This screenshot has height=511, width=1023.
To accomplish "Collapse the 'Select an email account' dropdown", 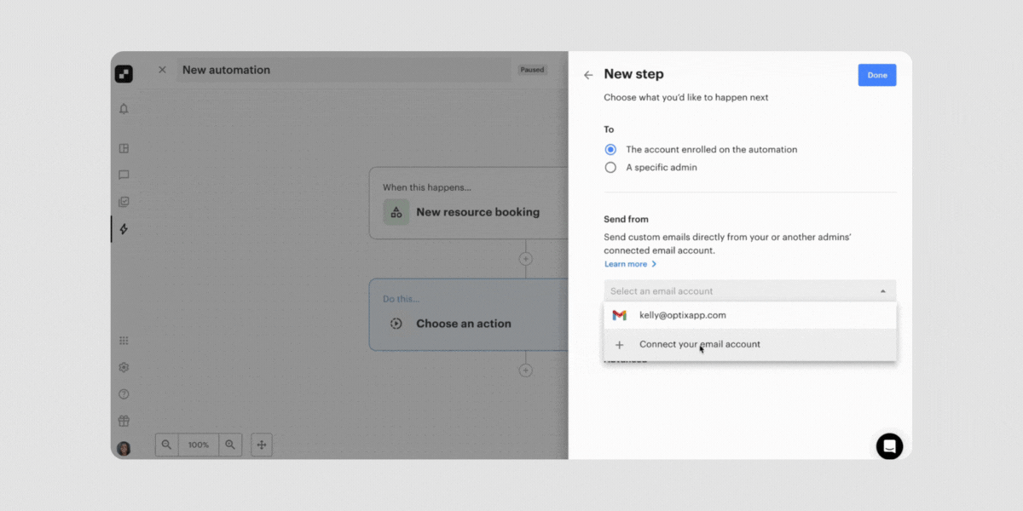I will tap(882, 290).
